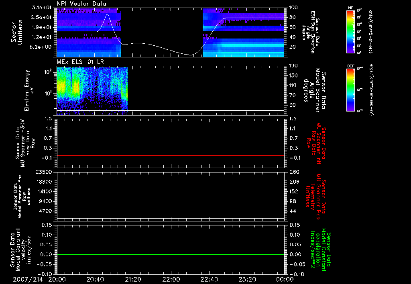Select the "NPI Vector Data" panel title

81,4
